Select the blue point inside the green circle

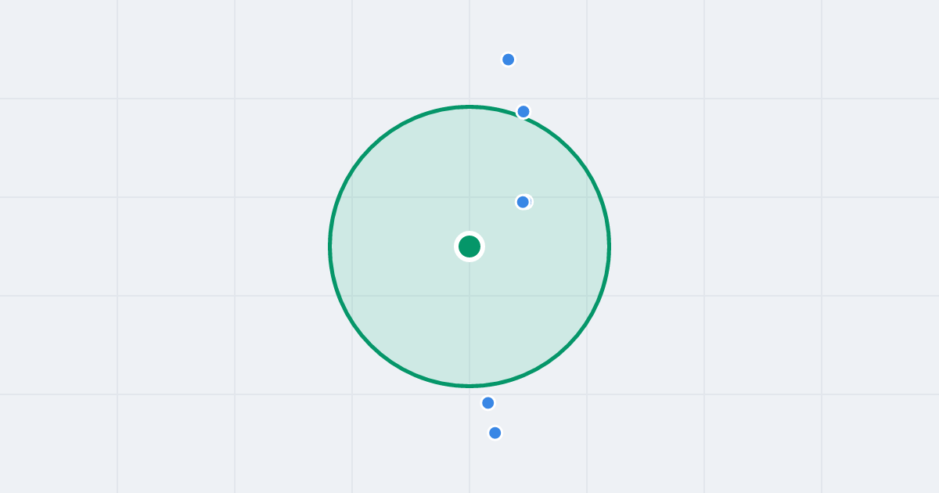523,202
